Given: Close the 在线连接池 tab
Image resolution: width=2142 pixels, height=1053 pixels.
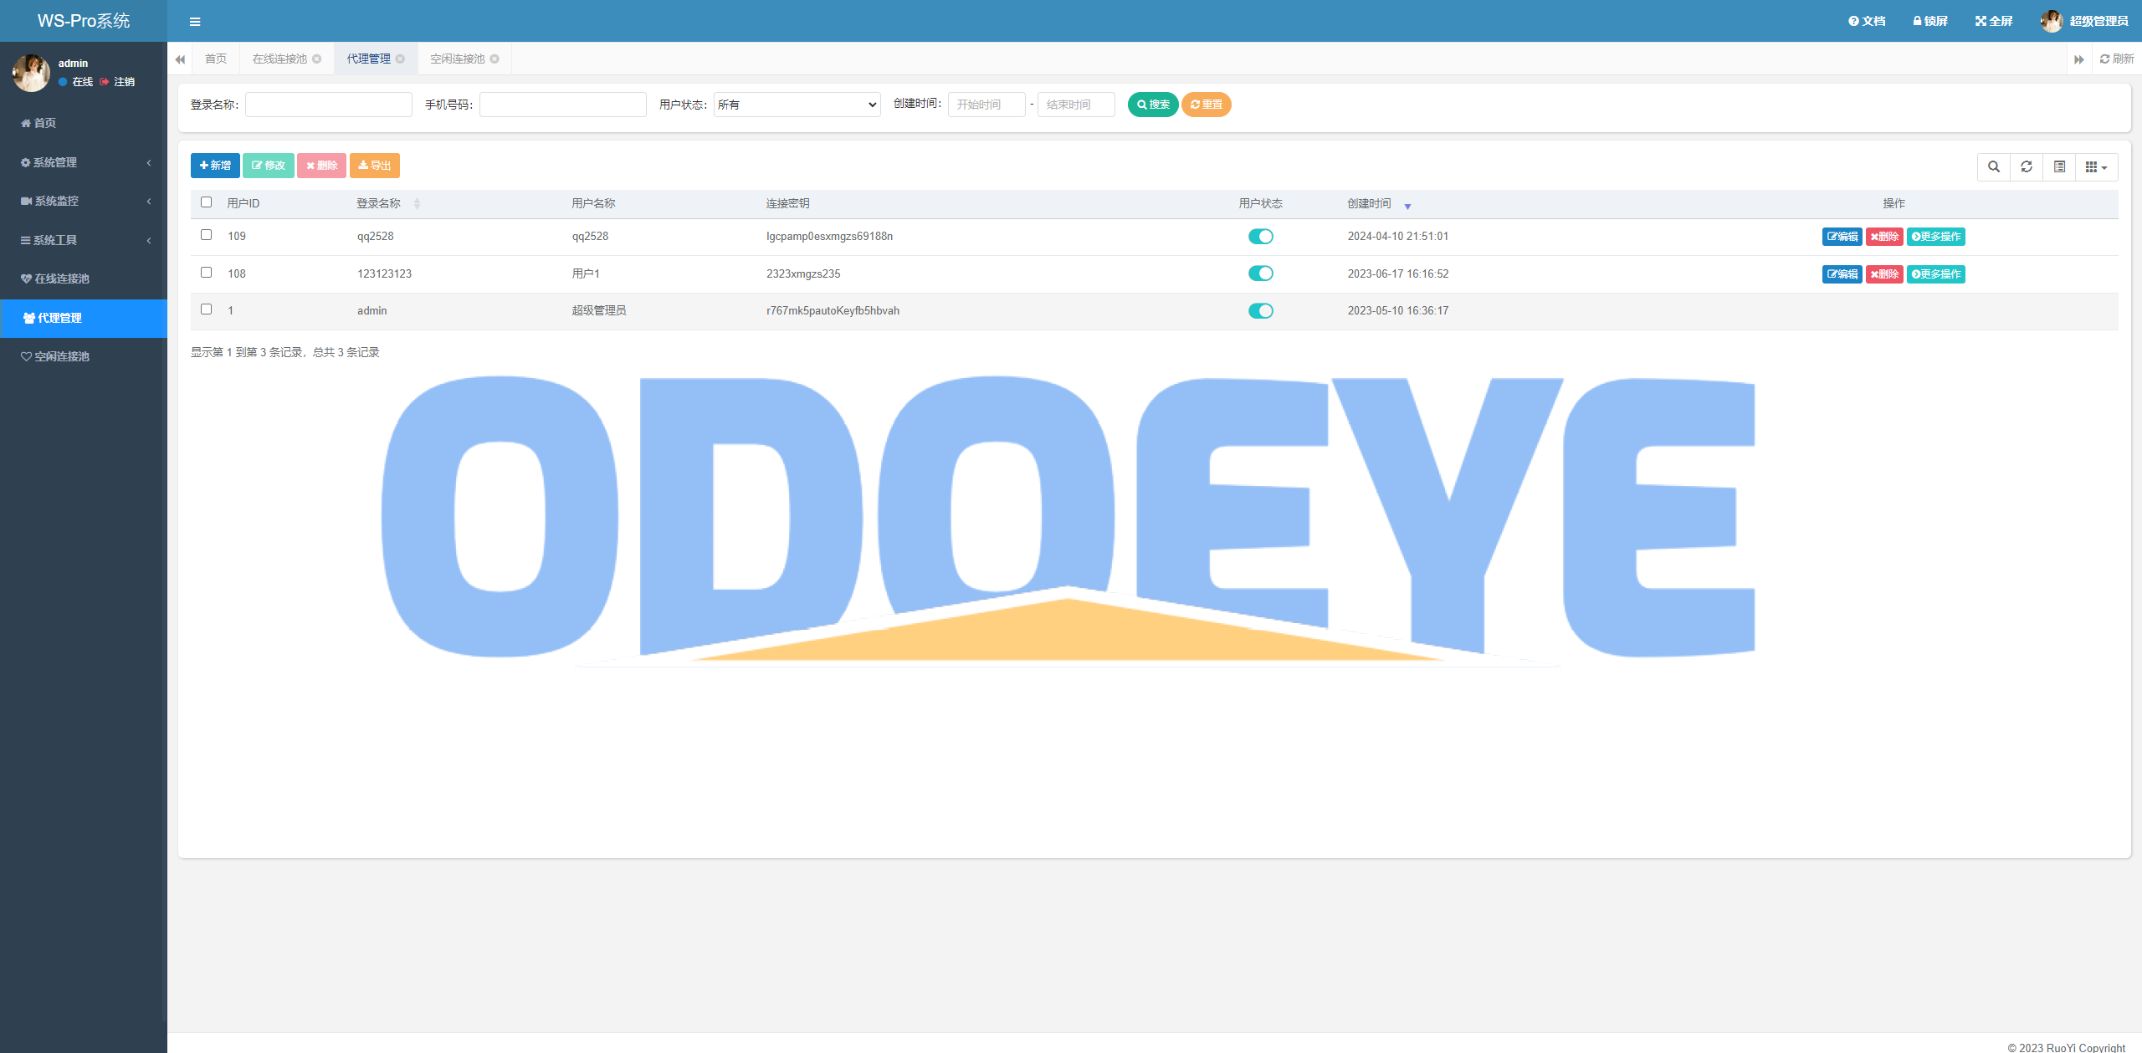Looking at the screenshot, I should coord(317,59).
